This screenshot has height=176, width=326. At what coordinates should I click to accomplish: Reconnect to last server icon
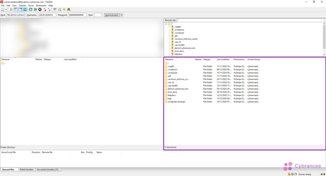pyautogui.click(x=49, y=10)
